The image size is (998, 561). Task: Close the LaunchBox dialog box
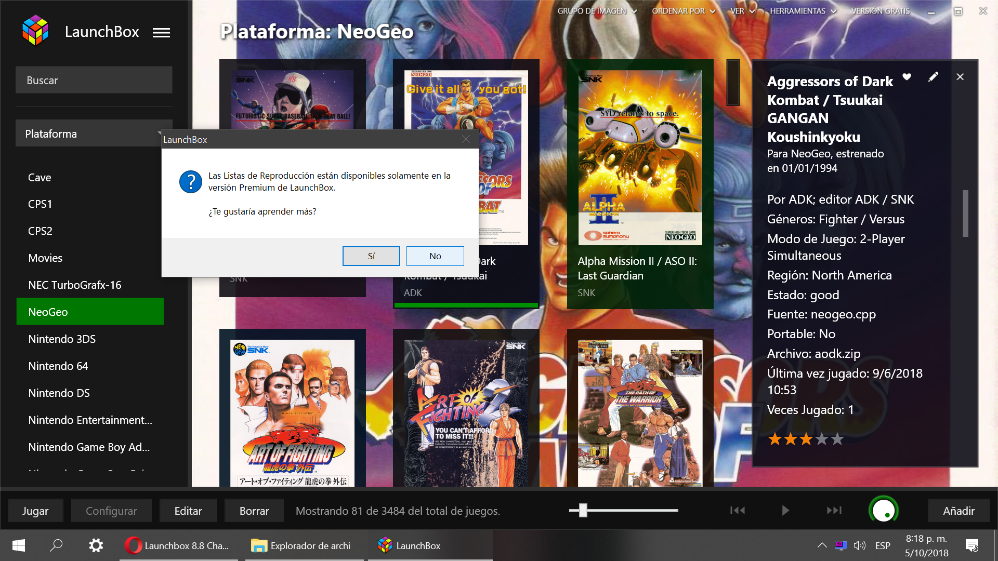(x=466, y=139)
